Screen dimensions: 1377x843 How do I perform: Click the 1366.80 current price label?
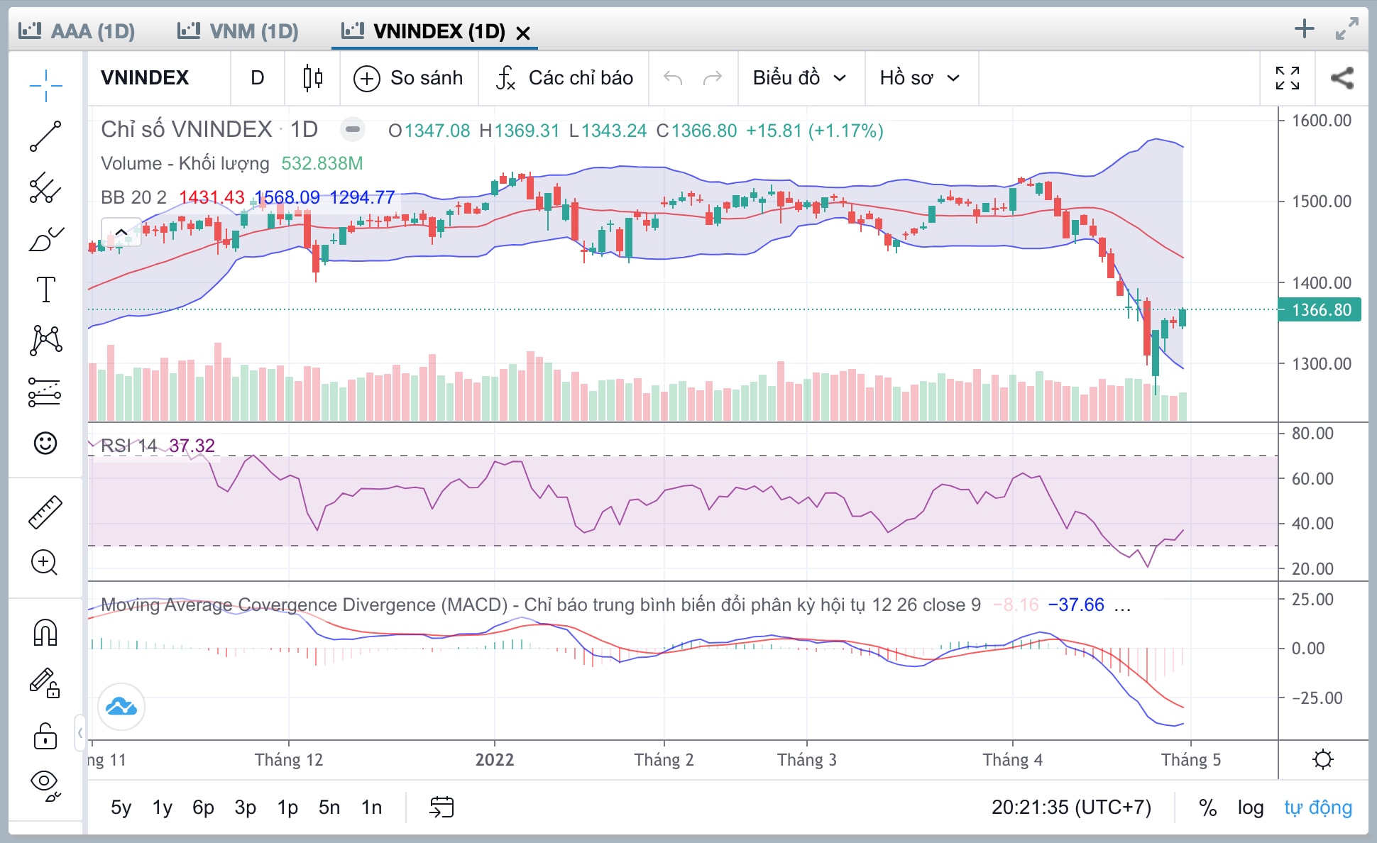click(x=1320, y=310)
